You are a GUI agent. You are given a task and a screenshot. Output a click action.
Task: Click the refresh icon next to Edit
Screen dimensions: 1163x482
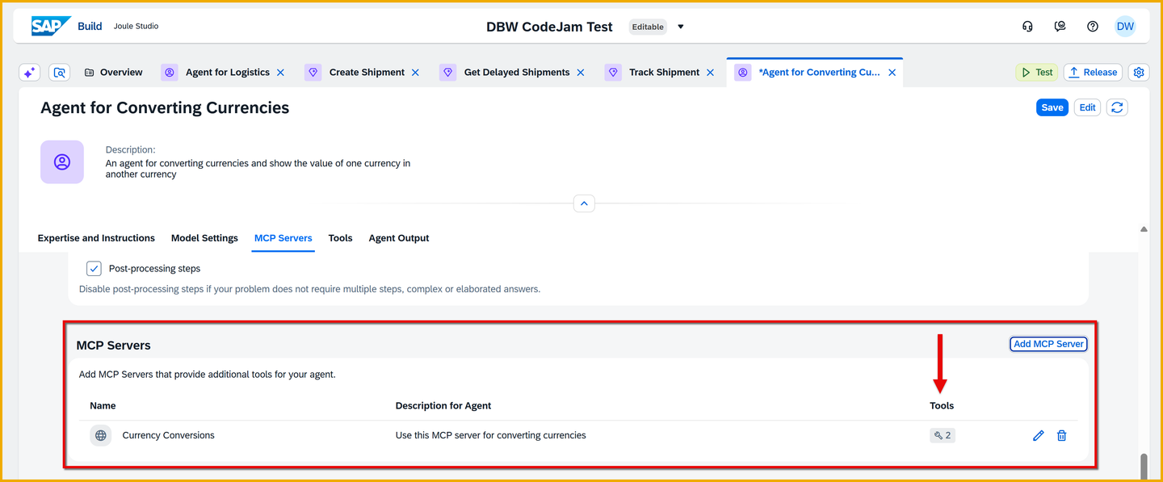point(1117,107)
